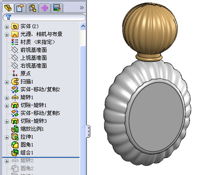201x175 pixels.
Task: Open the FeatureManager design tree tab
Action: [8, 7]
